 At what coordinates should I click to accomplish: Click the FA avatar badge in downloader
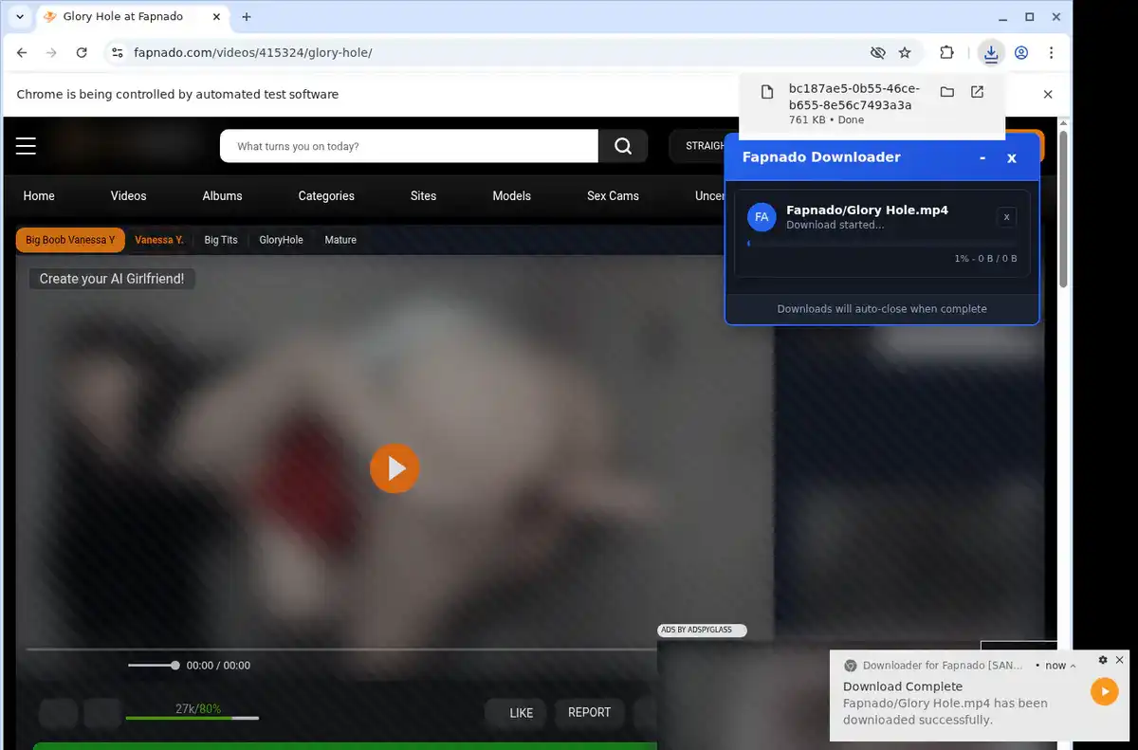point(762,217)
